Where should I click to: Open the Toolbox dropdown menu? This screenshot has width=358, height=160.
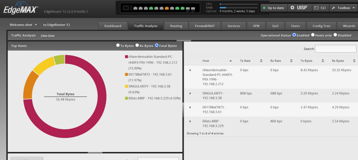[343, 8]
